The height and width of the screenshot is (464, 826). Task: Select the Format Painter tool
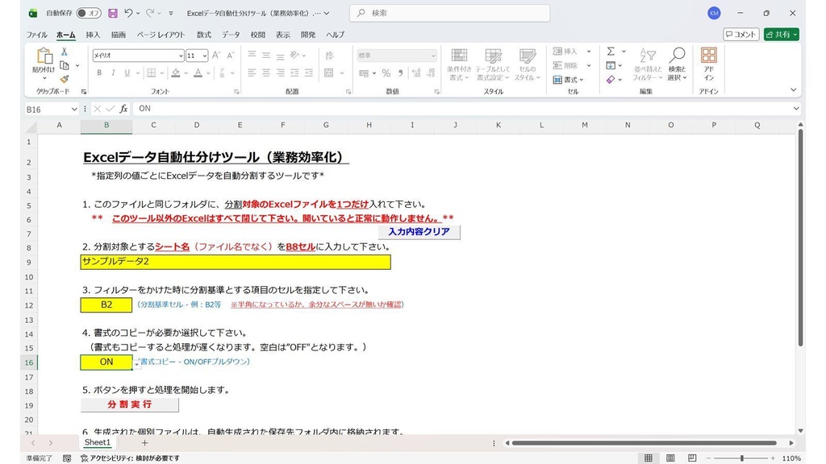click(x=64, y=78)
